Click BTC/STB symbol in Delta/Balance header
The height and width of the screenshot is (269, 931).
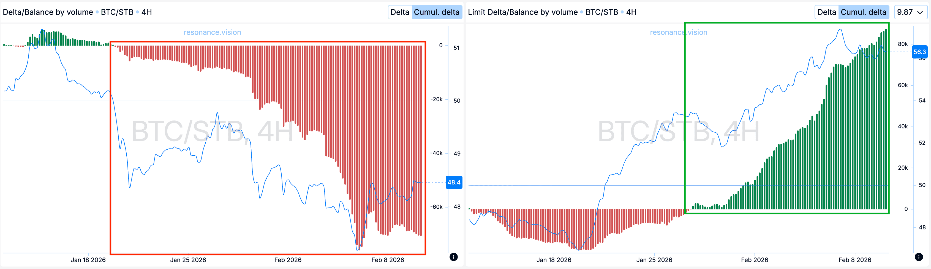coord(117,12)
